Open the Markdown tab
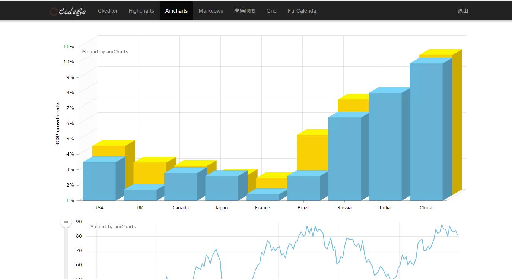The image size is (512, 279). 211,11
